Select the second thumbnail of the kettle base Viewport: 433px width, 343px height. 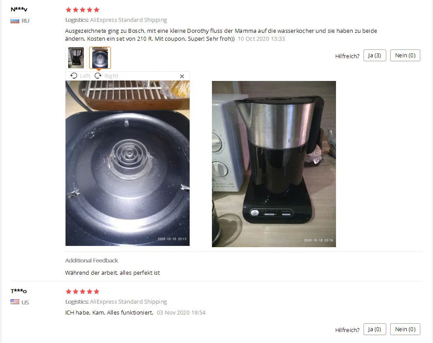100,58
